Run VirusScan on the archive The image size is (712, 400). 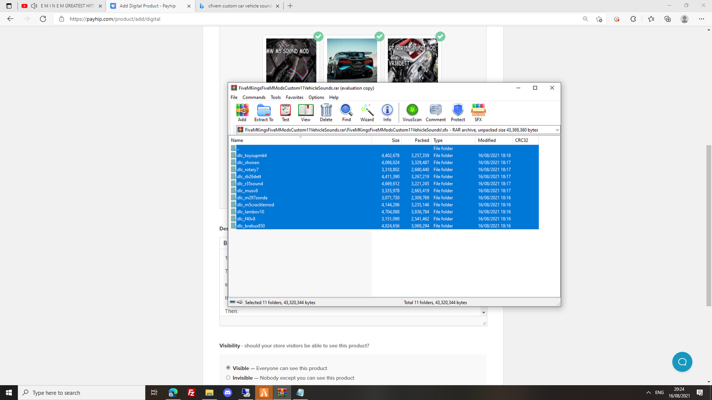(412, 113)
